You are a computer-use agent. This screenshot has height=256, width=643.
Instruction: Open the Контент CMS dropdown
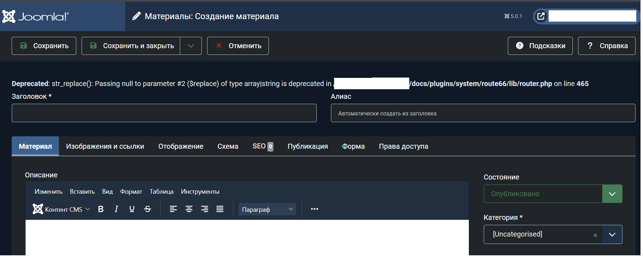61,209
